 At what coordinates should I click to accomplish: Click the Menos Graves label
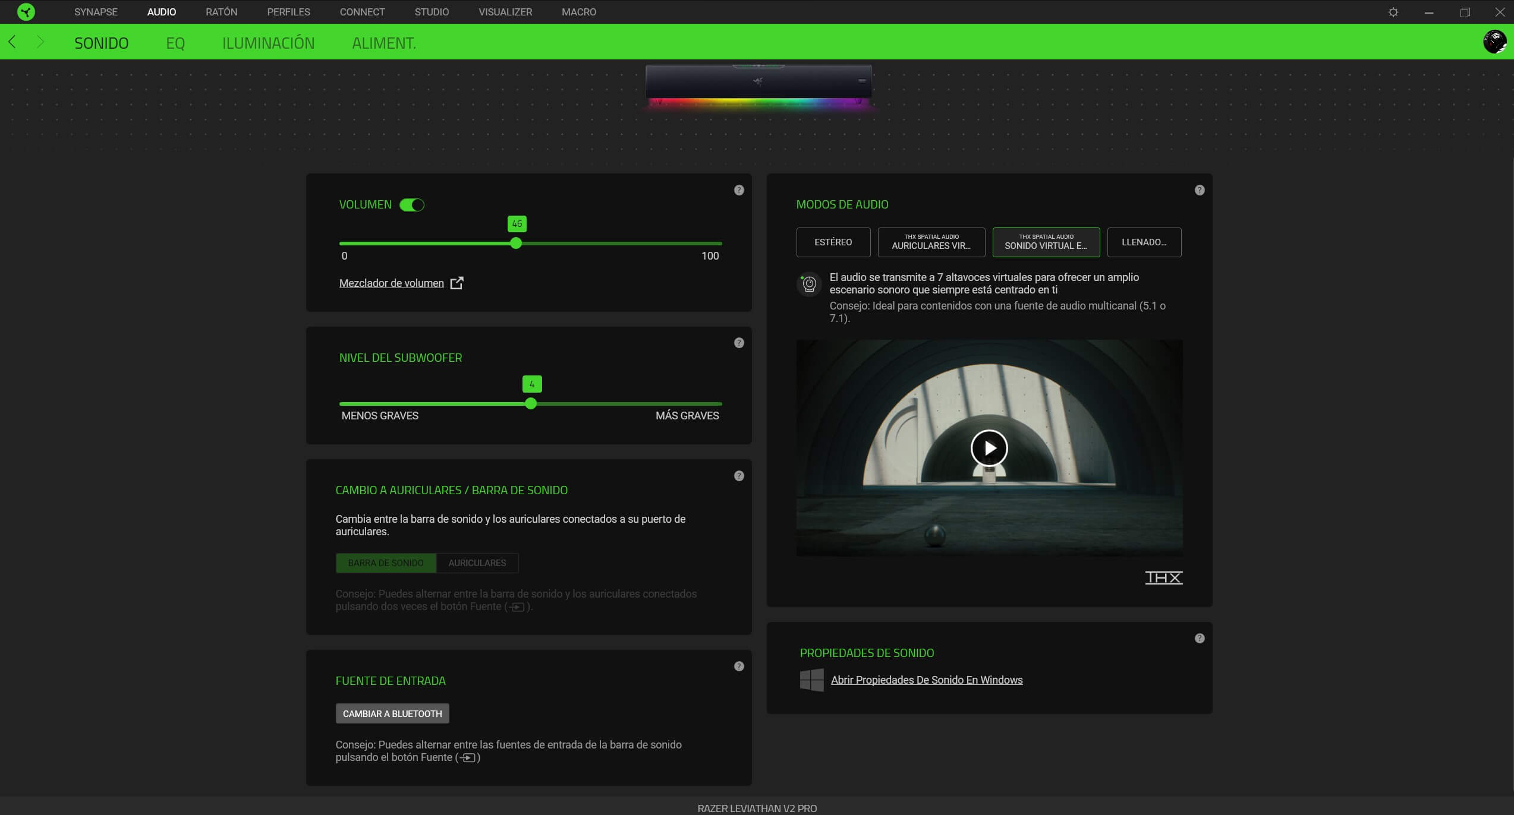tap(380, 416)
